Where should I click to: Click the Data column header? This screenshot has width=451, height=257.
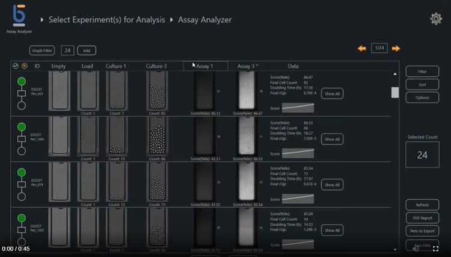(x=293, y=66)
